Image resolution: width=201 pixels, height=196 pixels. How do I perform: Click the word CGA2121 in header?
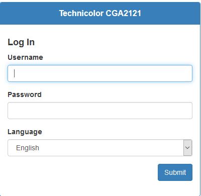click(123, 13)
